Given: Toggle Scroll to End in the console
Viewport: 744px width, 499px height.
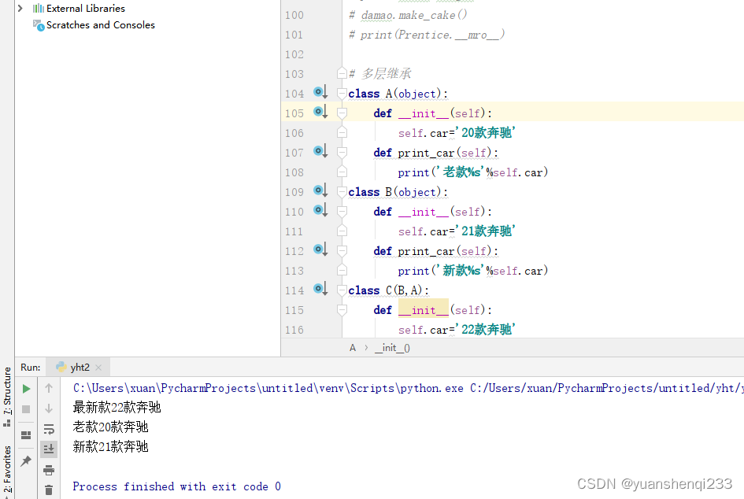Looking at the screenshot, I should click(49, 449).
